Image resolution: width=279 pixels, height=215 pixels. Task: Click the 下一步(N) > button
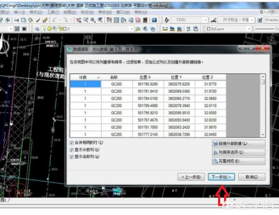[x=221, y=177]
